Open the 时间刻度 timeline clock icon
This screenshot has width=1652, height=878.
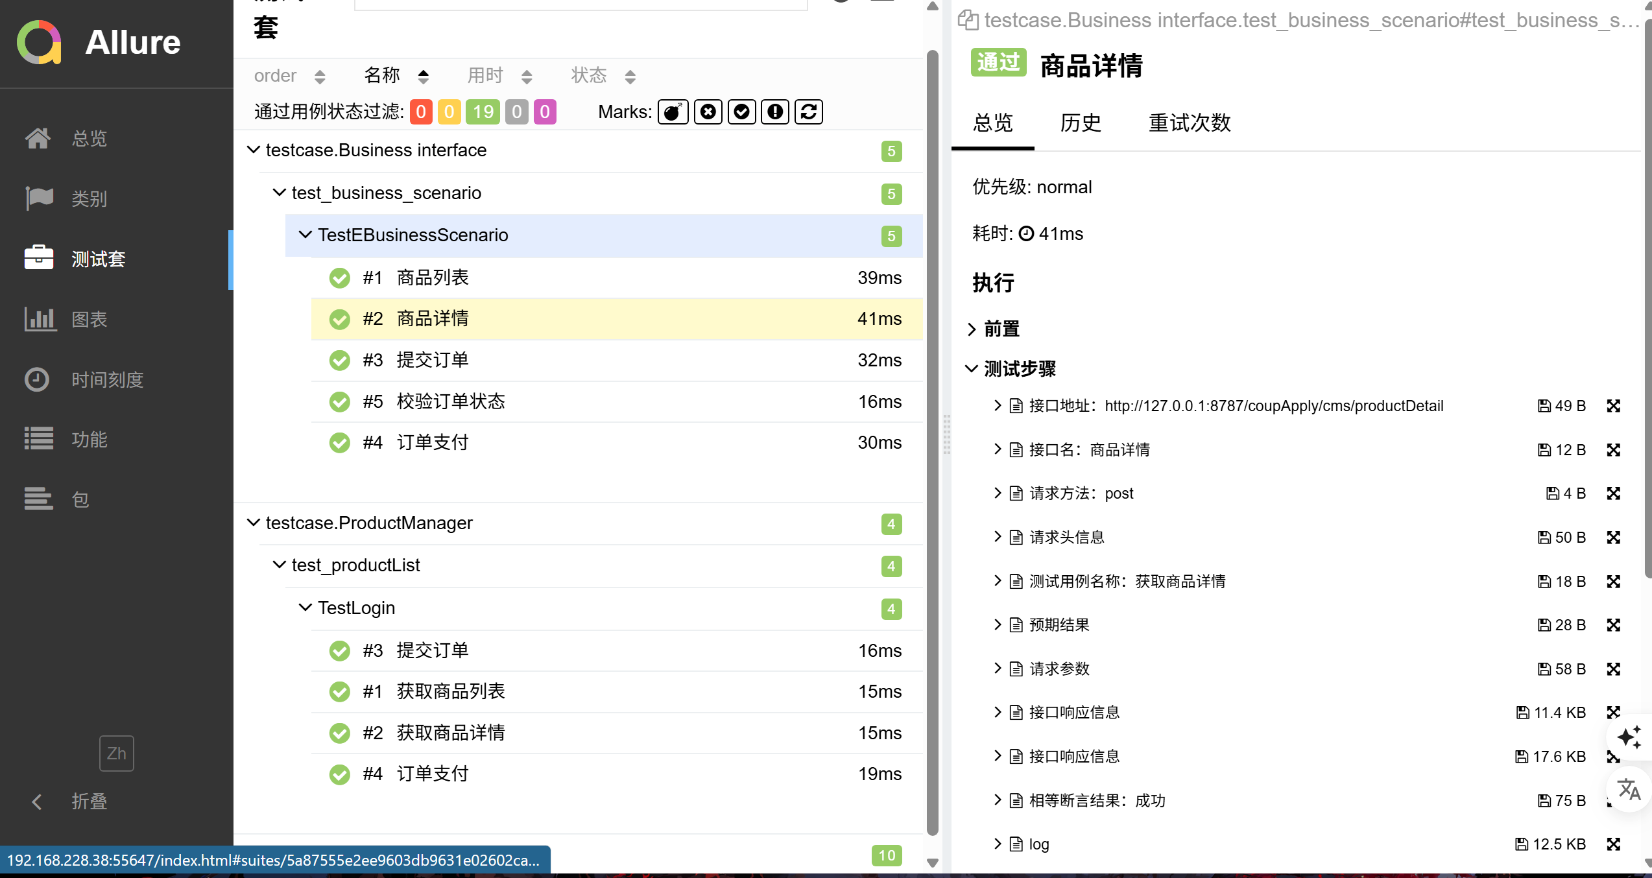point(37,379)
